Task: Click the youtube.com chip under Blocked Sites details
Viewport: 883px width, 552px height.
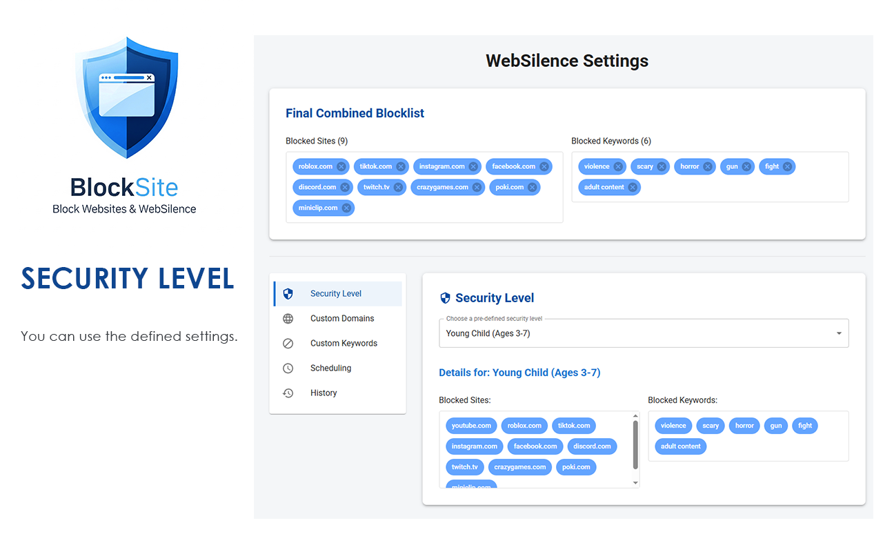Action: [x=471, y=425]
